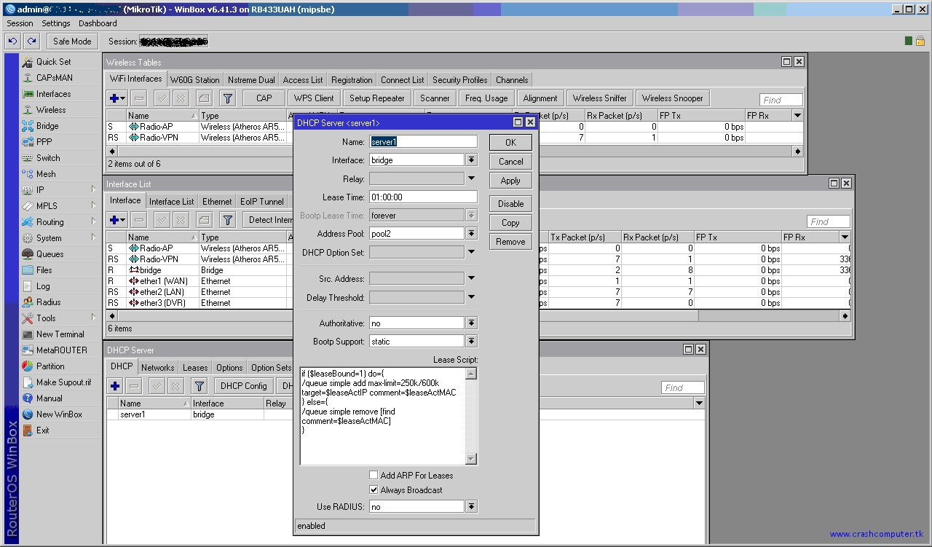
Task: Click Lease Script scrollbar down arrow
Action: [x=471, y=459]
